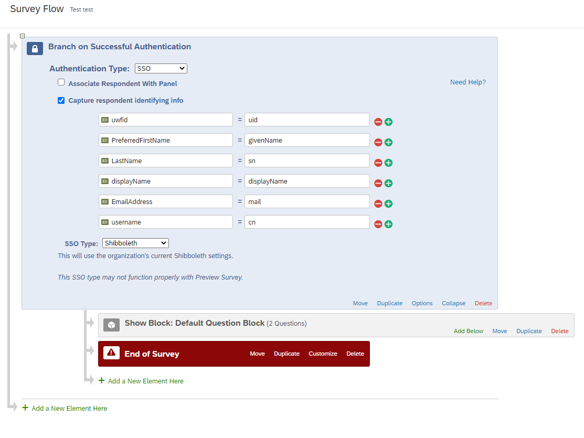The width and height of the screenshot is (584, 438).
Task: Edit the givenName attribute field
Action: tap(307, 141)
